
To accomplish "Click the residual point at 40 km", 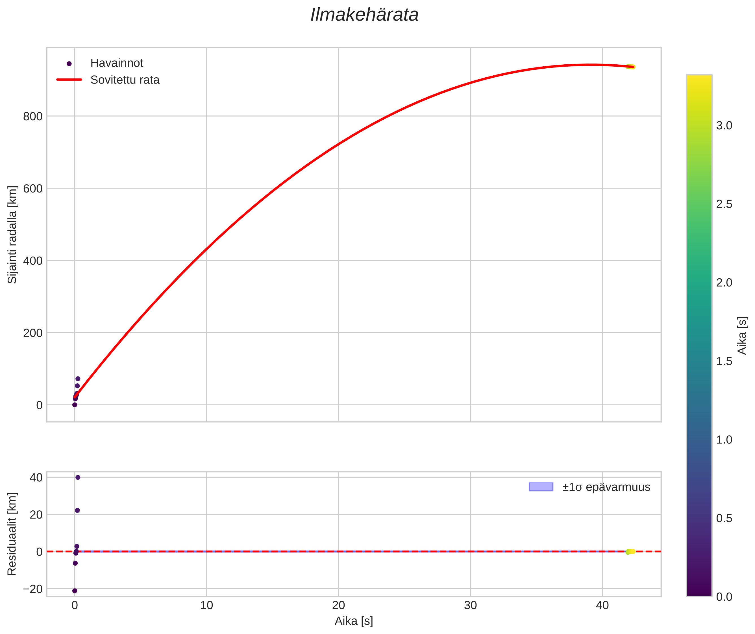I will [78, 478].
